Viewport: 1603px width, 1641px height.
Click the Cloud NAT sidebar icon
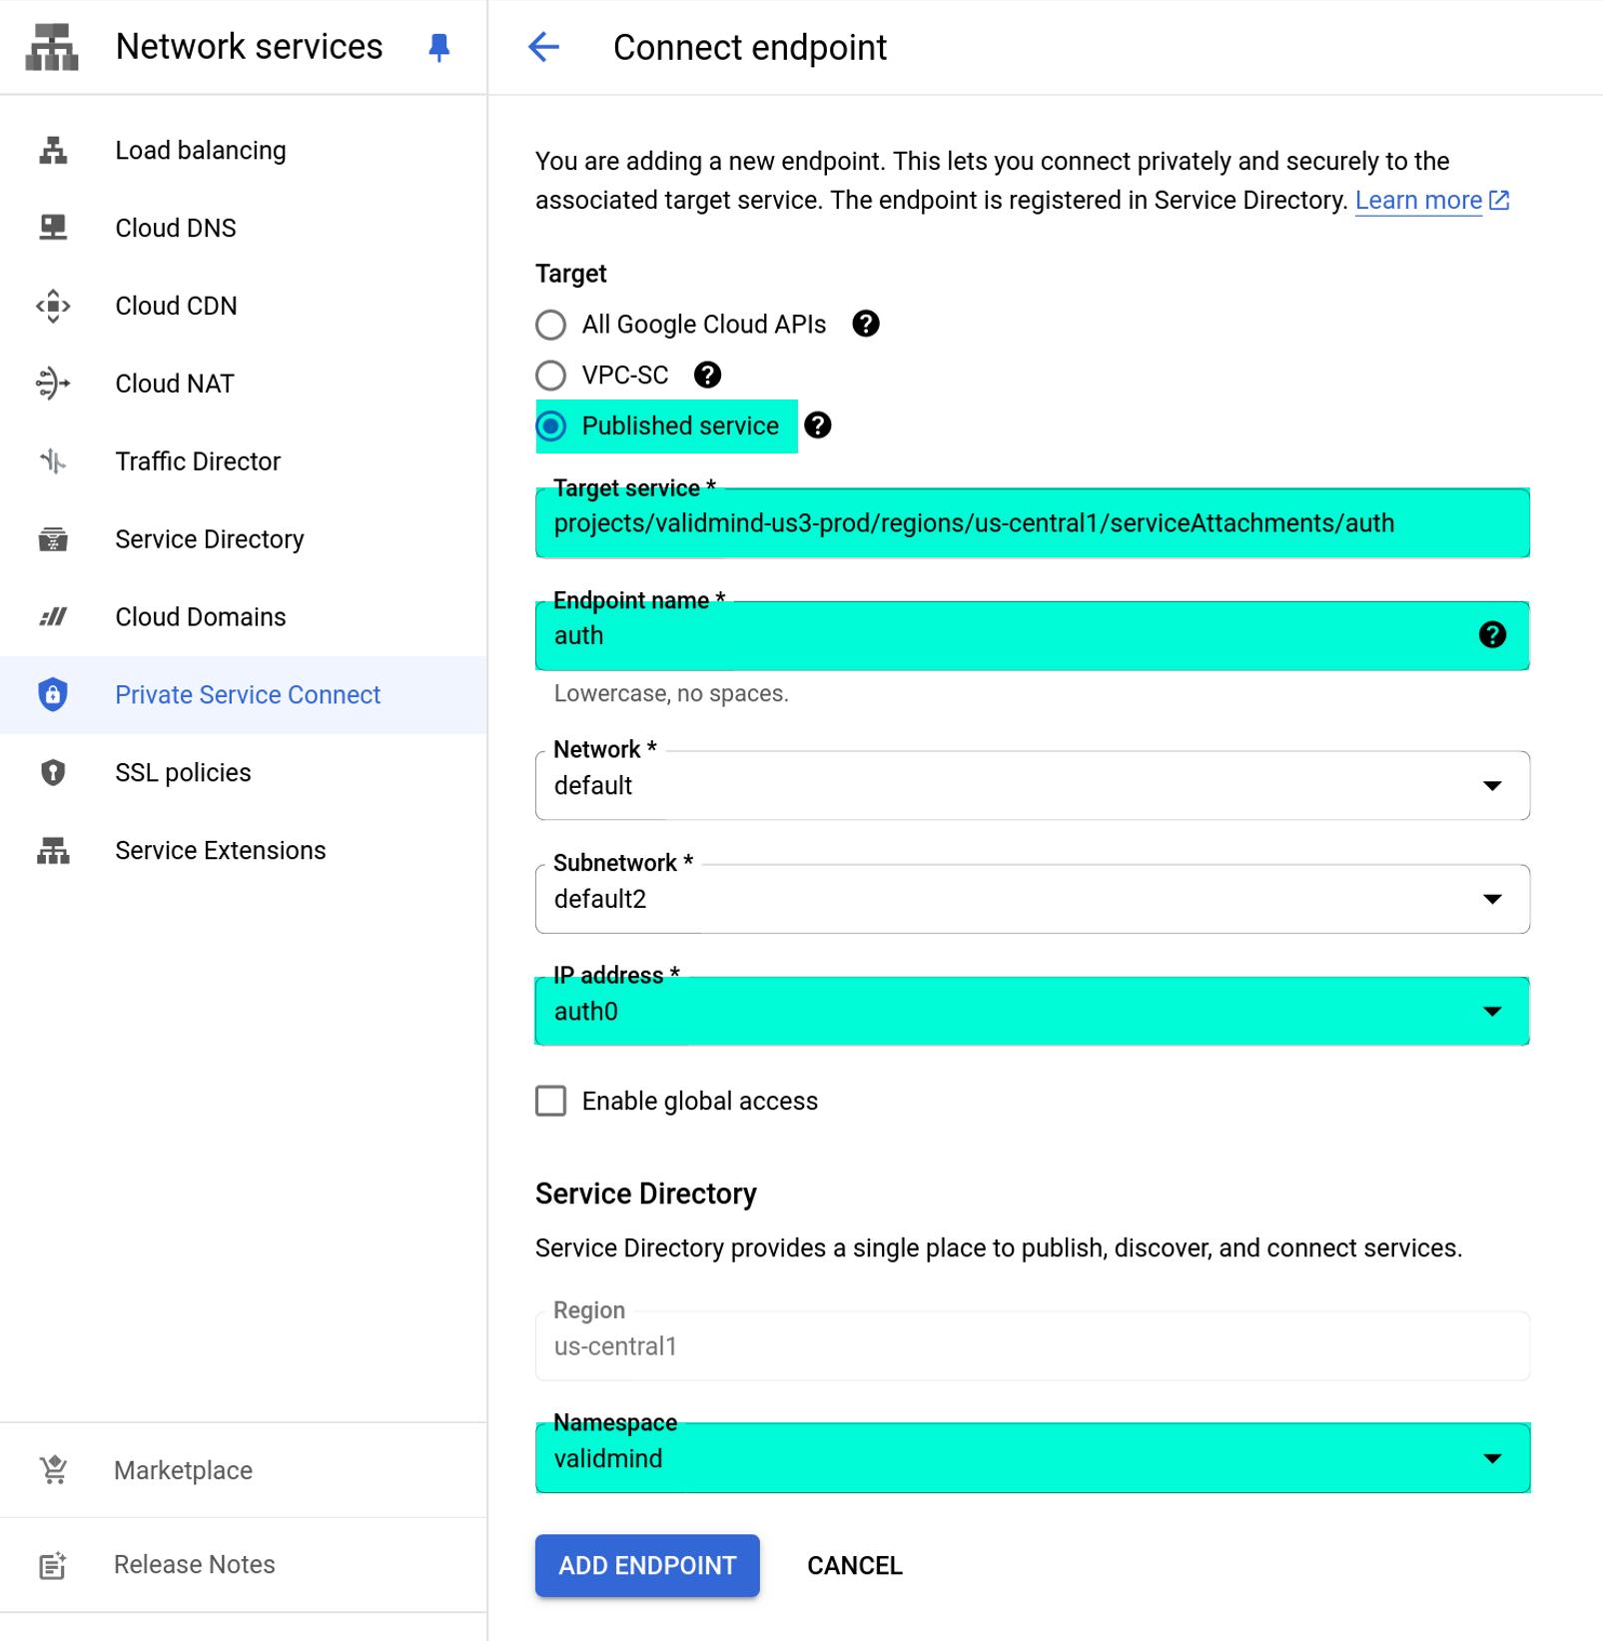click(x=53, y=384)
